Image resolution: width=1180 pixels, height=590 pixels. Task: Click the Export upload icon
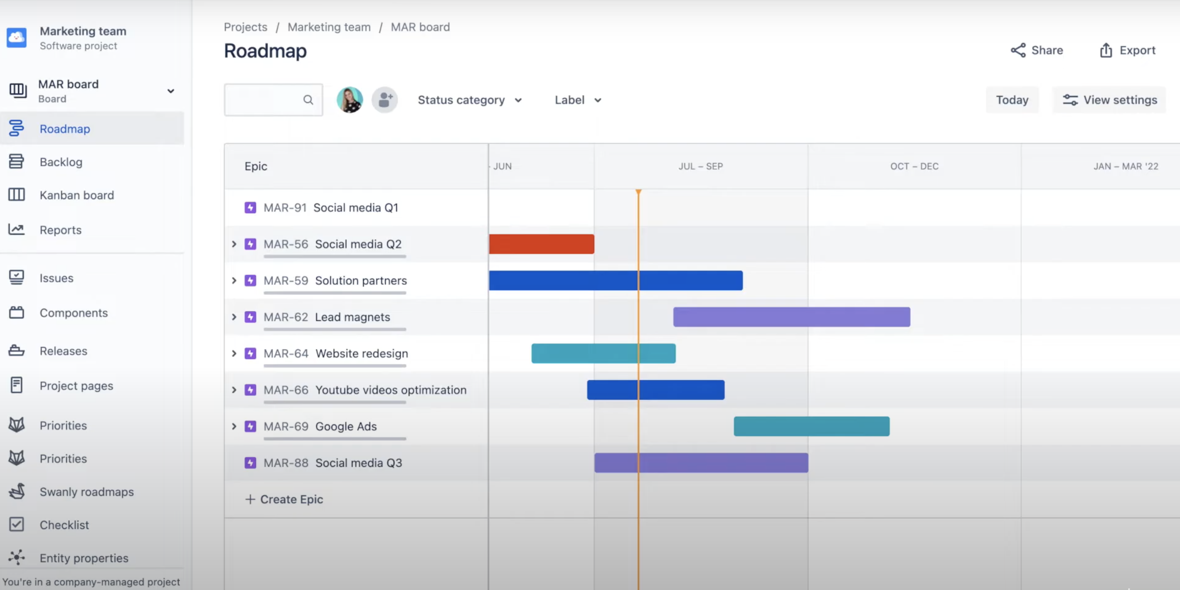pyautogui.click(x=1106, y=50)
